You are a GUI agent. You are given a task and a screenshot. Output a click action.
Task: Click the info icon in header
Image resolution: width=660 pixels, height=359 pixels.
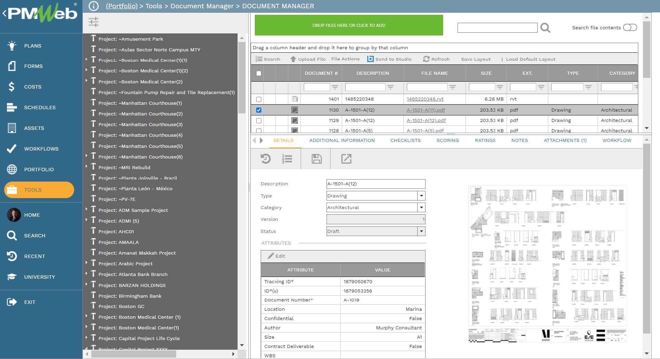(93, 6)
